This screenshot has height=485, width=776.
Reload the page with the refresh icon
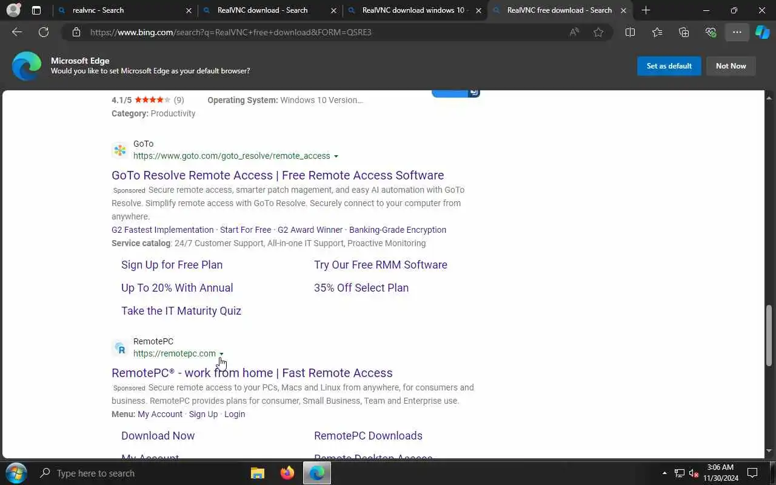(x=44, y=32)
